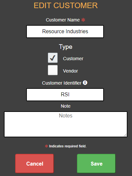Click the Note label above text area

point(66,106)
